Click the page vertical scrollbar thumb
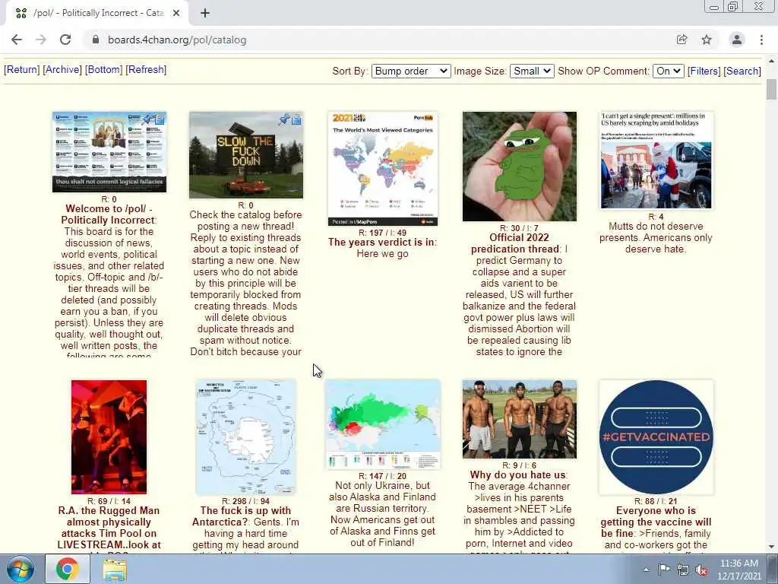 (x=772, y=90)
